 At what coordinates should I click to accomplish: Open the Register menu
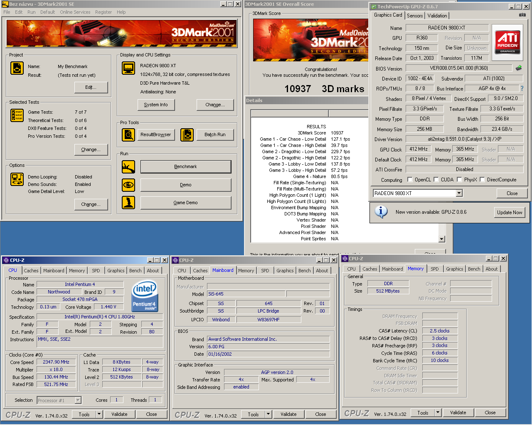(x=103, y=12)
